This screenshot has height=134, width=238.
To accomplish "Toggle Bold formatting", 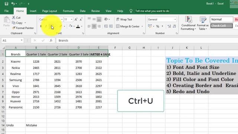I will [41, 26].
